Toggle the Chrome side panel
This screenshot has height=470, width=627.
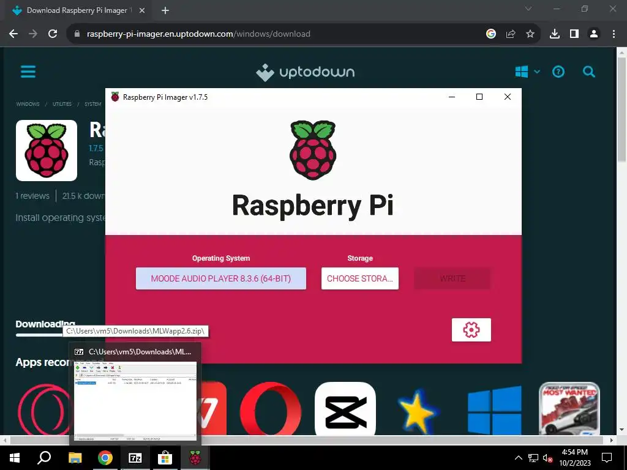coord(574,34)
